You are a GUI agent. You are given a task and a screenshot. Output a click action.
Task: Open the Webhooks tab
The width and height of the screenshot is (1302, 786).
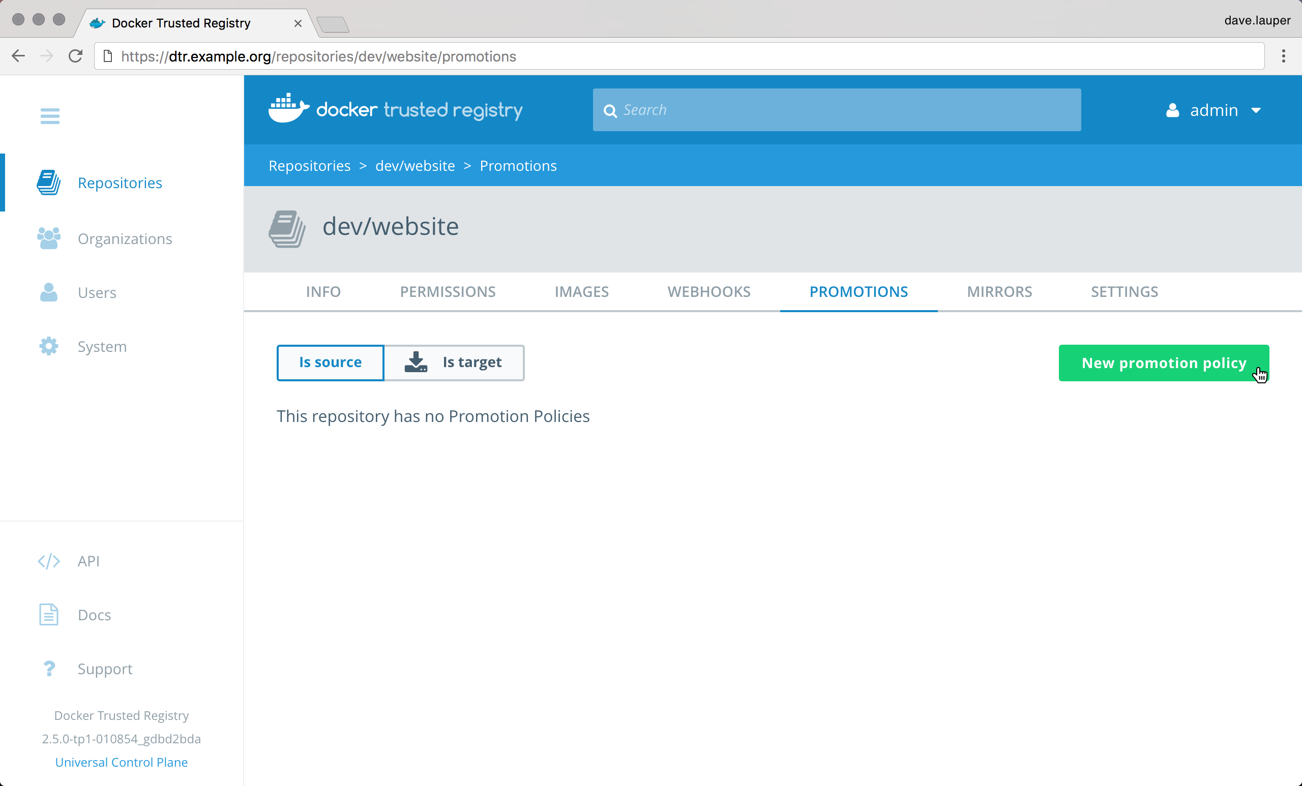[708, 292]
